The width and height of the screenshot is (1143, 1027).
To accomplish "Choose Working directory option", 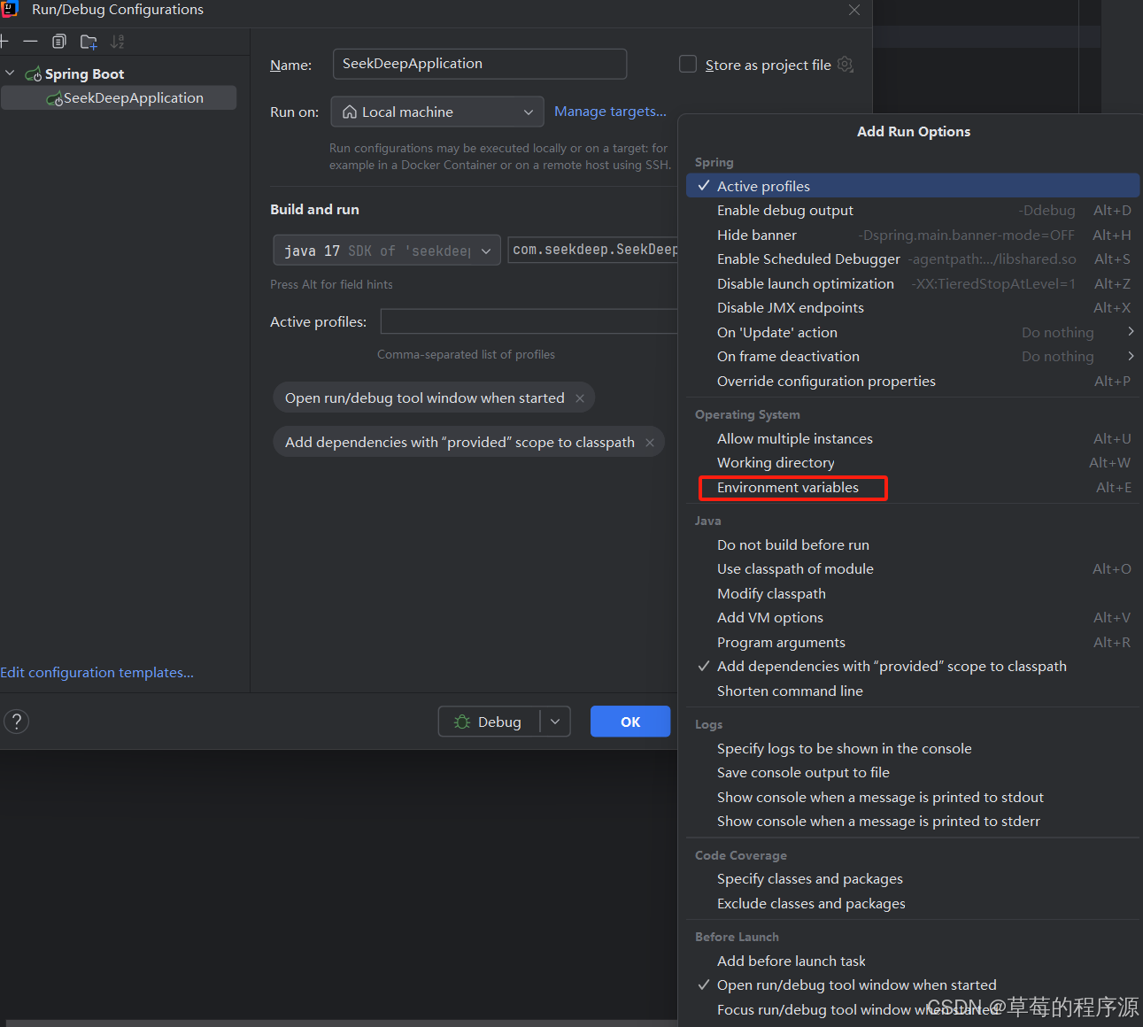I will click(913, 463).
